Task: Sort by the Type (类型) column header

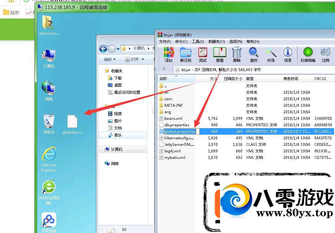Action: pyautogui.click(x=263, y=78)
